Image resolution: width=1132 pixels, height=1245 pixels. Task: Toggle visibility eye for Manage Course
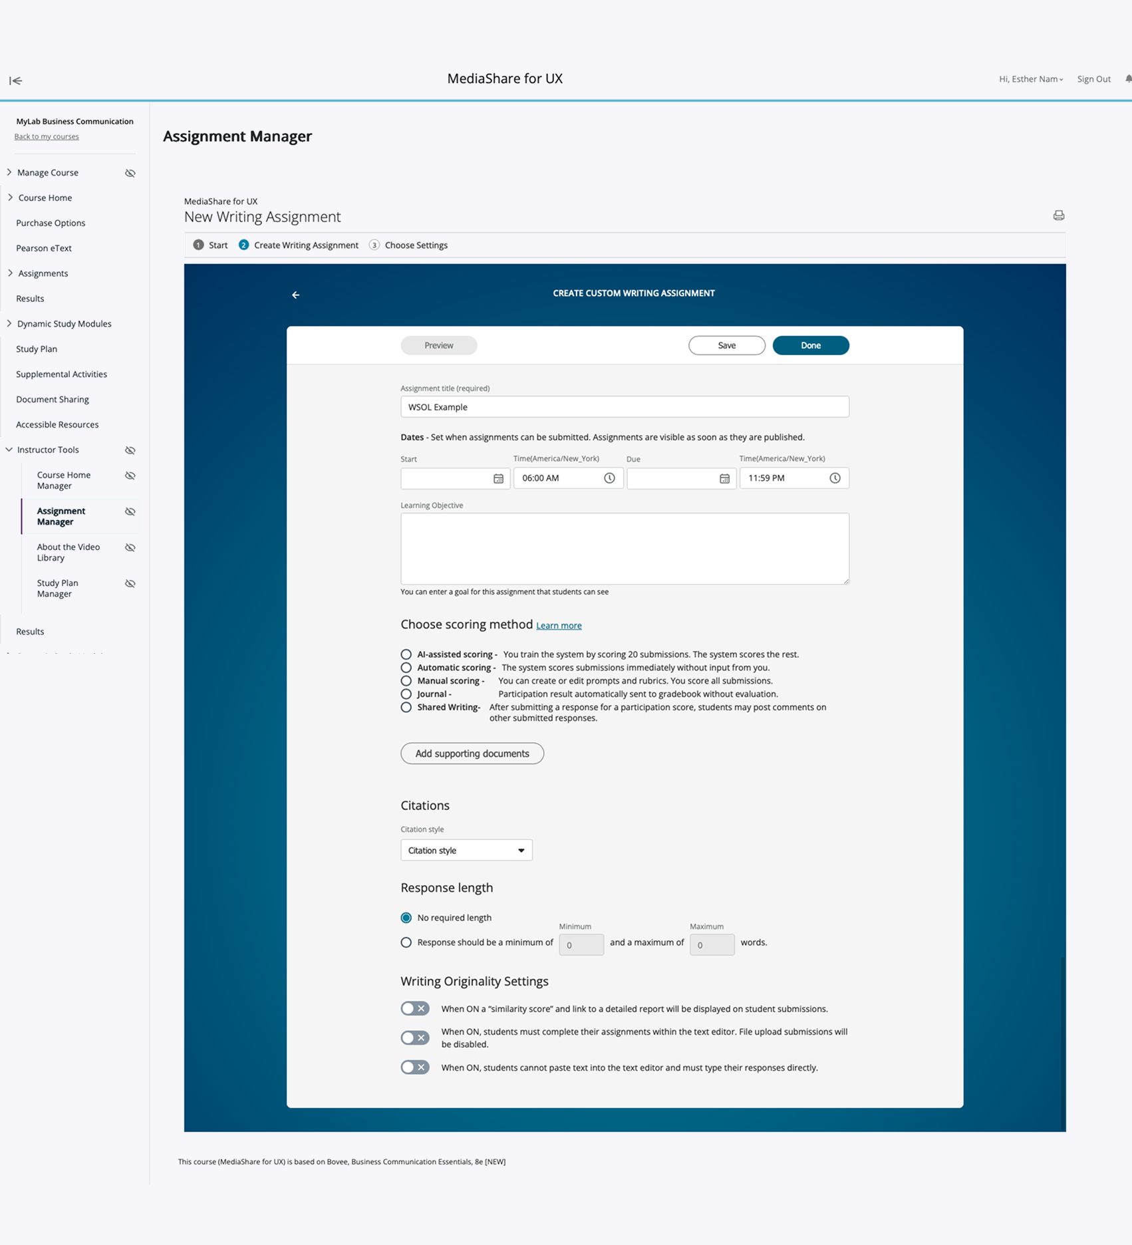pyautogui.click(x=130, y=173)
